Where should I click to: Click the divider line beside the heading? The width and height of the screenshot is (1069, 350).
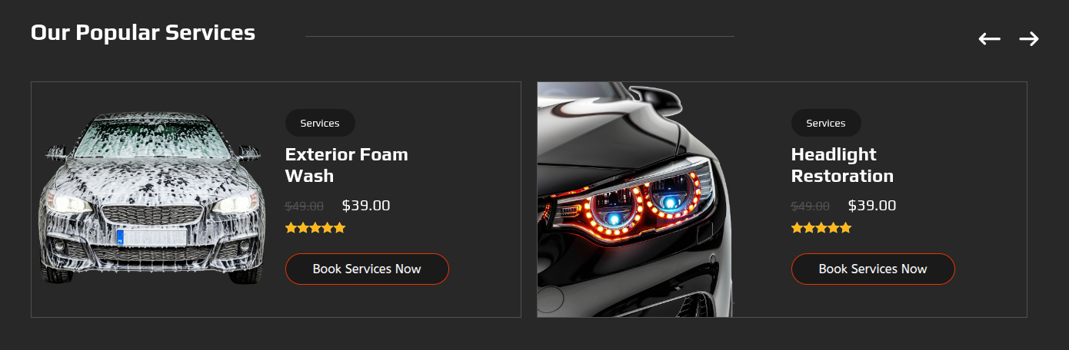[520, 36]
